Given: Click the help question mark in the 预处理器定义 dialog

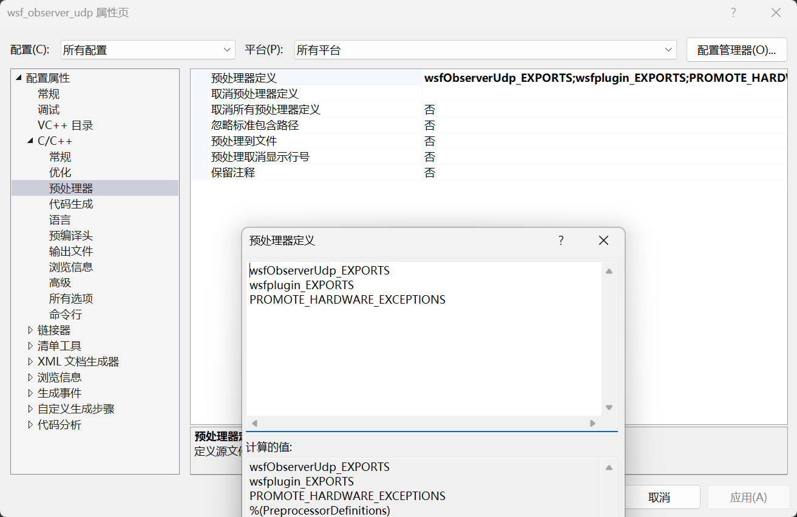Looking at the screenshot, I should pyautogui.click(x=561, y=241).
